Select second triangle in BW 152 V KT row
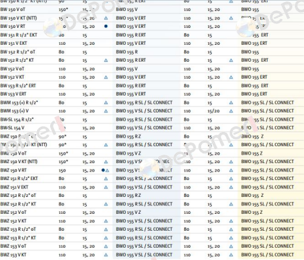The width and height of the screenshot is (304, 260). coord(231,77)
